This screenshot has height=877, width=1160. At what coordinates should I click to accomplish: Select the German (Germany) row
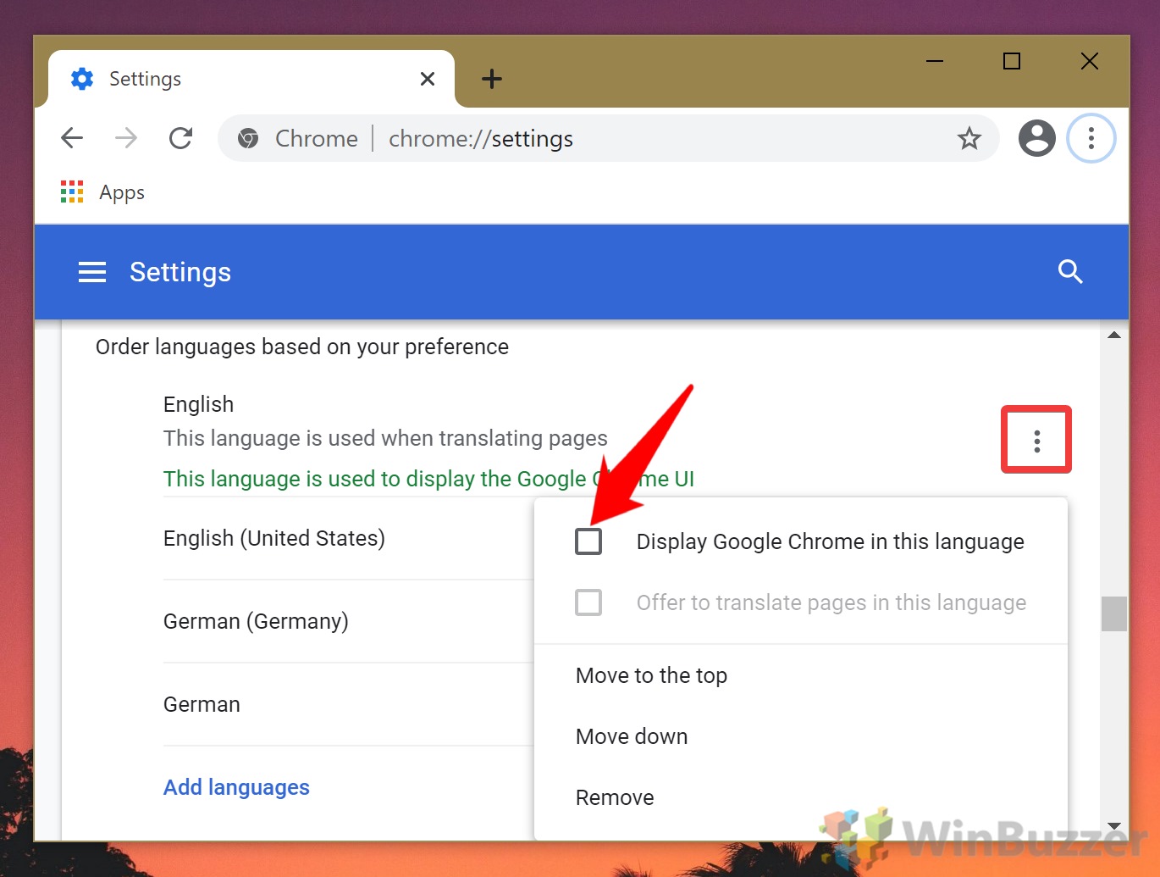[x=348, y=621]
